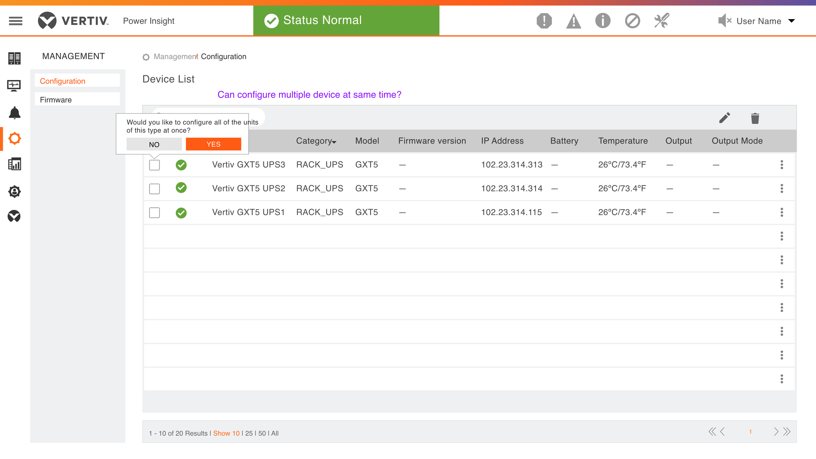Click the Vertiv logo in header
Image resolution: width=816 pixels, height=459 pixels.
73,21
